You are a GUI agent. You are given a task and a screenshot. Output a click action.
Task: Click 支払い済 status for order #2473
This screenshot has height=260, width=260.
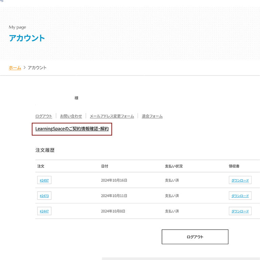pos(172,196)
